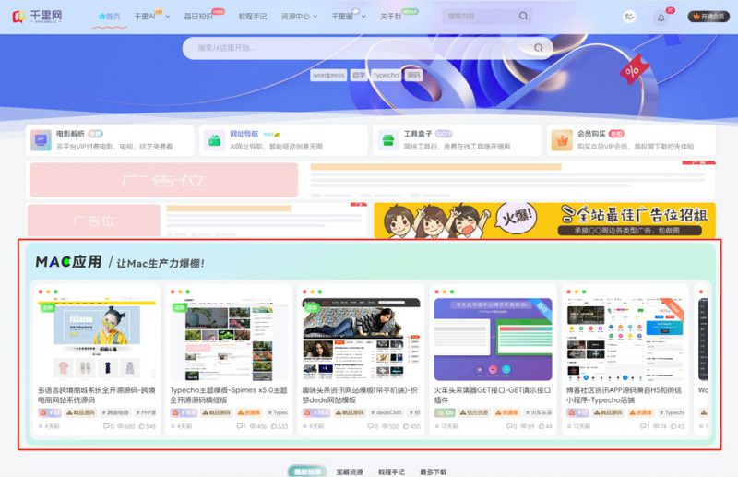
Task: Click the Typecho主题模板-Spimes x5.0 title
Action: 229,395
